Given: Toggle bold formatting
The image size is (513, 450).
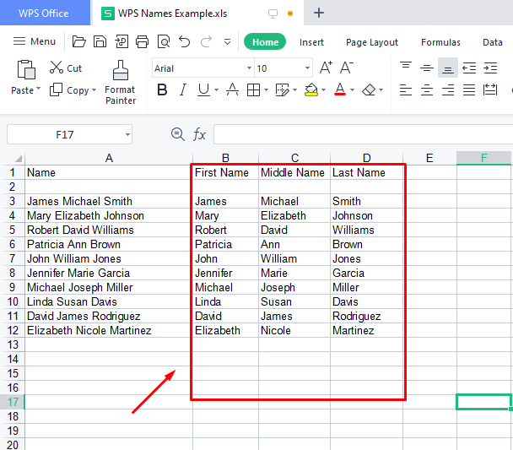Looking at the screenshot, I should pyautogui.click(x=162, y=89).
